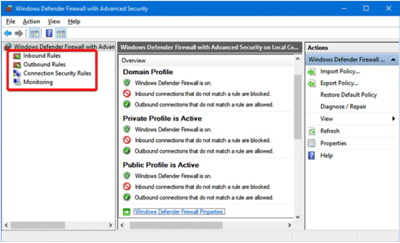This screenshot has width=400, height=243.
Task: Click the overview pane scroll-right arrow
Action: pos(289,225)
